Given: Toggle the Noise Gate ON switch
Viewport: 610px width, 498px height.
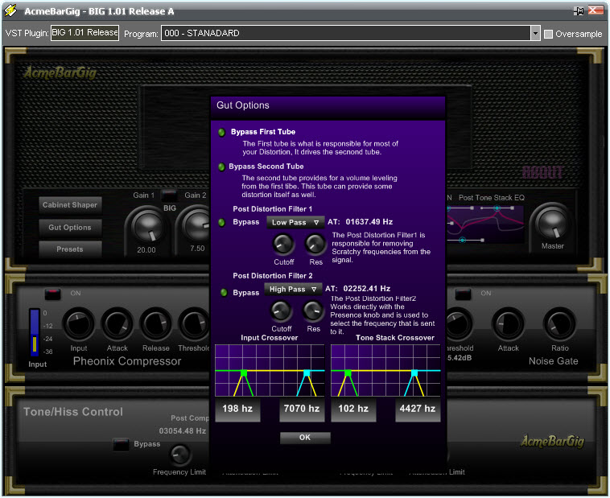Looking at the screenshot, I should [463, 294].
